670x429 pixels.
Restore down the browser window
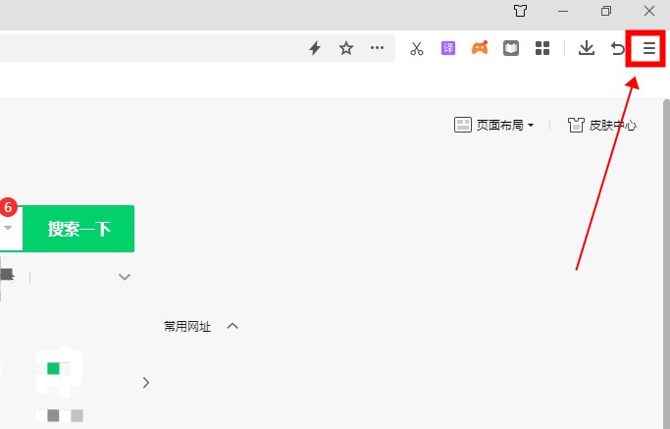tap(606, 11)
